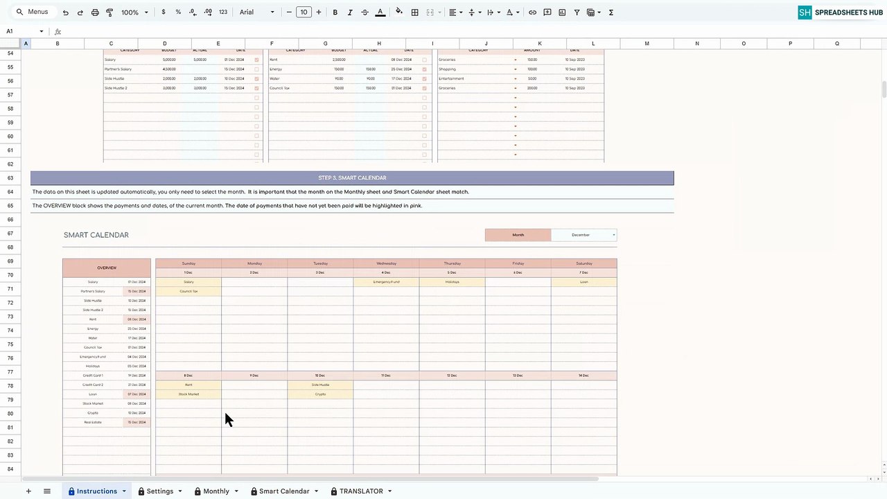Click the Wednesday calendar column header
Viewport: 887px width, 499px height.
[386, 263]
